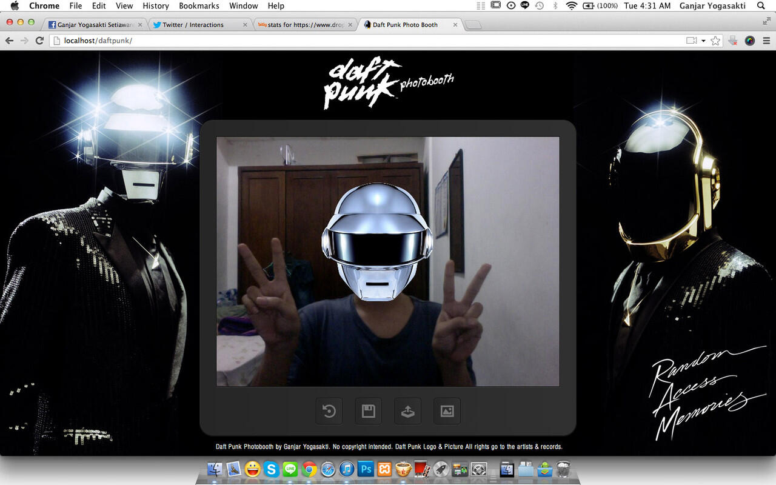Viewport: 776px width, 485px height.
Task: Open Spotlight search magnifier
Action: point(761,5)
